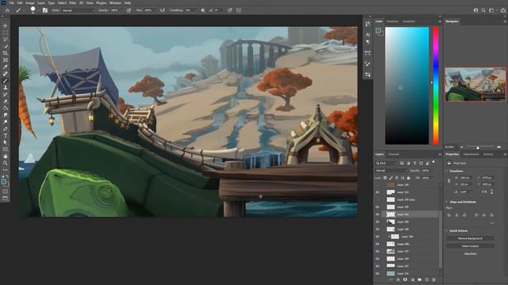Add a layer style with fx icon
The image size is (508, 285).
tap(398, 279)
